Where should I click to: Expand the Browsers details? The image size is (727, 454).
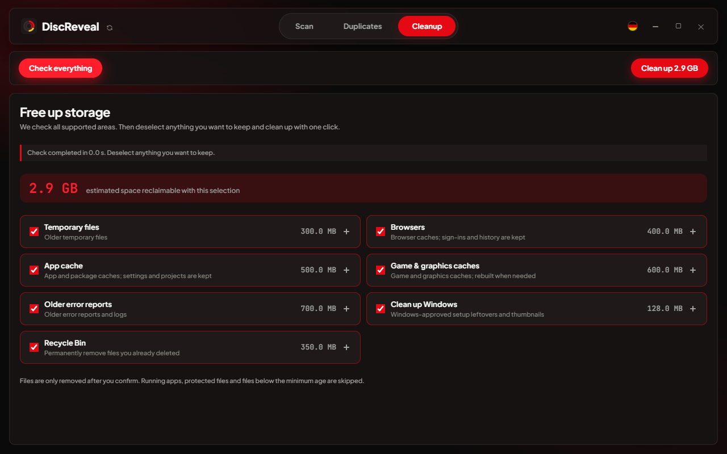(x=693, y=232)
